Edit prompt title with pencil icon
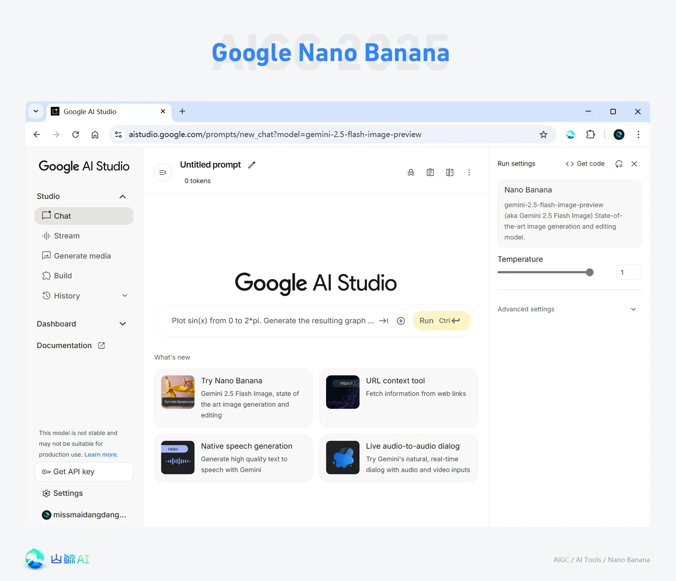The height and width of the screenshot is (581, 676). (x=252, y=165)
